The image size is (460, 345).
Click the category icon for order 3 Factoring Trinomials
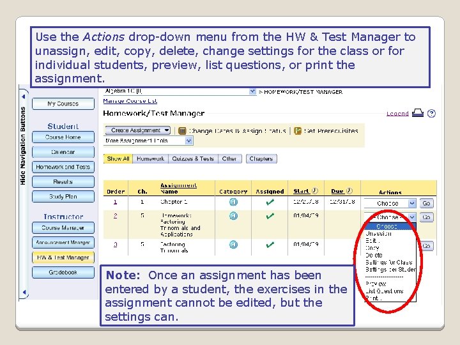pyautogui.click(x=233, y=244)
